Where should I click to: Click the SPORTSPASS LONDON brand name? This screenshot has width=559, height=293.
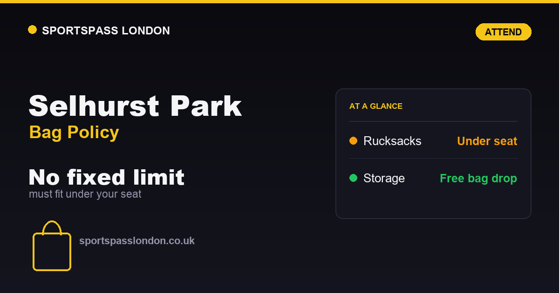click(x=106, y=31)
